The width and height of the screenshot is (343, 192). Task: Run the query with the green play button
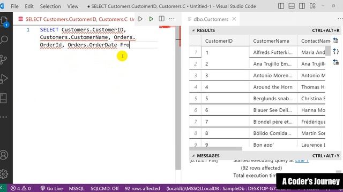(x=151, y=19)
